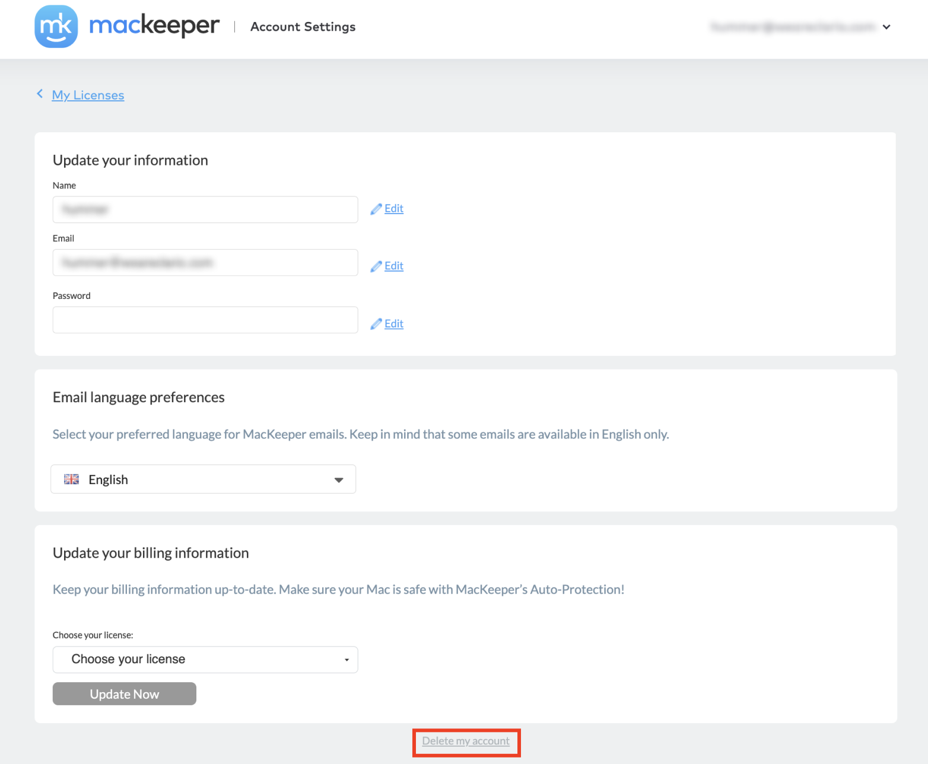Viewport: 928px width, 764px height.
Task: Click into the Password input field
Action: click(205, 320)
